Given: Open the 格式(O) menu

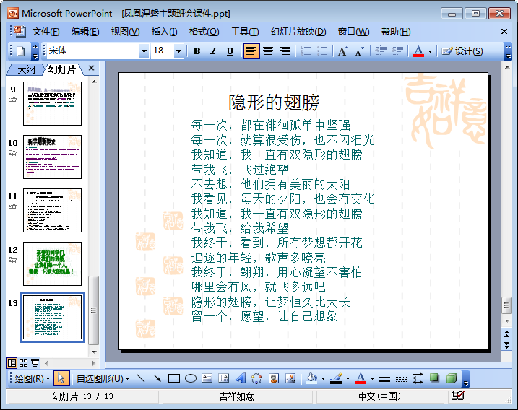Looking at the screenshot, I should pyautogui.click(x=204, y=32).
